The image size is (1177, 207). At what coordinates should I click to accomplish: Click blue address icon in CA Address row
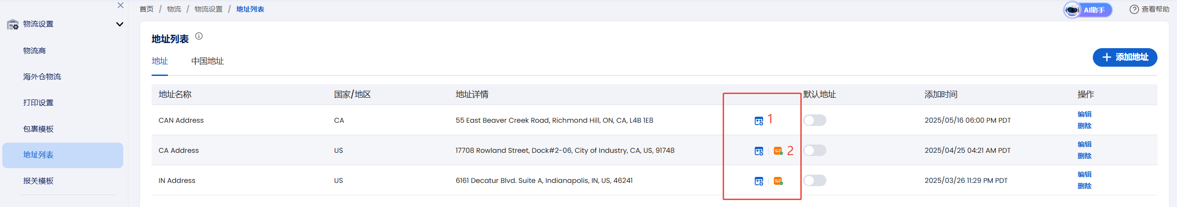[x=758, y=151]
